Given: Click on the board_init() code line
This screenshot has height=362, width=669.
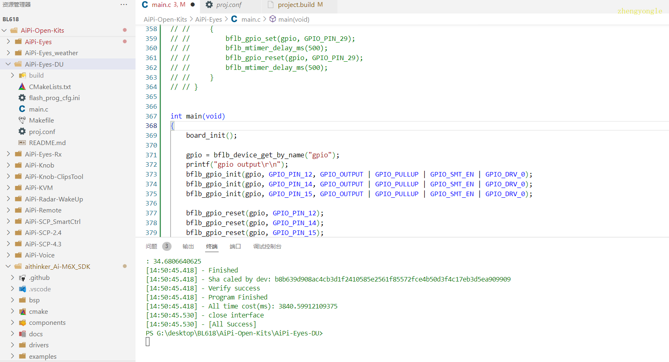Looking at the screenshot, I should pos(211,135).
